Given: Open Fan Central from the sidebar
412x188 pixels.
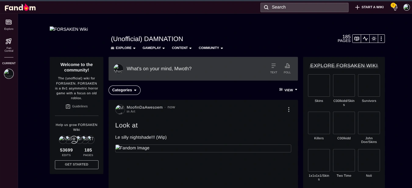Looking at the screenshot, I should (9, 44).
